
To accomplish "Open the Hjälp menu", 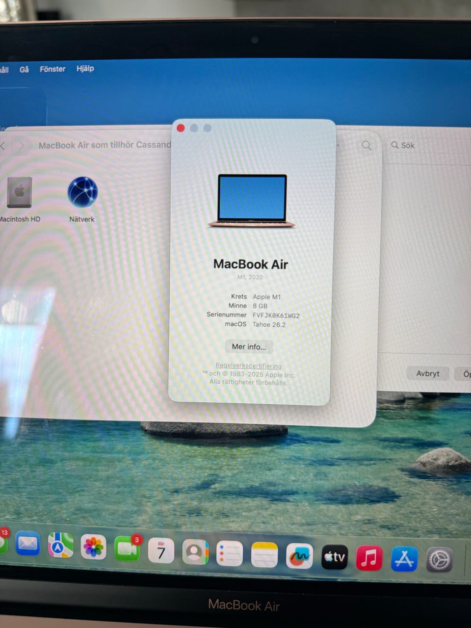I will (x=85, y=69).
